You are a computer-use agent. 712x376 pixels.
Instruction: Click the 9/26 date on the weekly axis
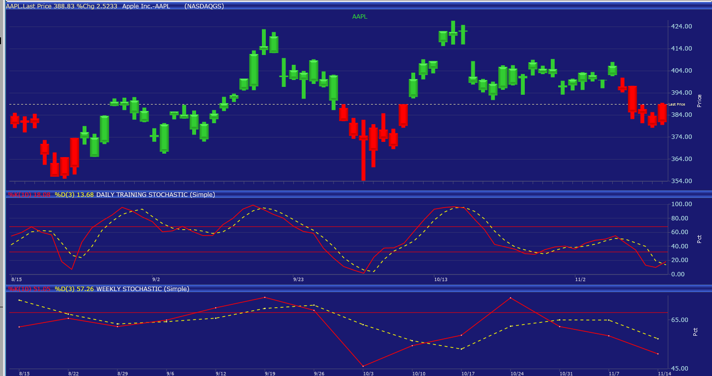tap(319, 374)
